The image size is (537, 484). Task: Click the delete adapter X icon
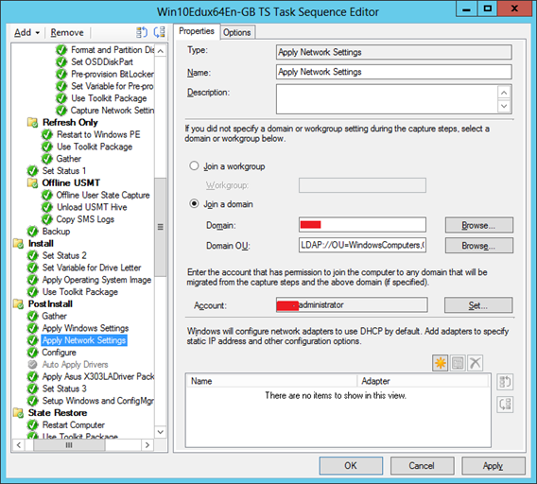tap(475, 363)
